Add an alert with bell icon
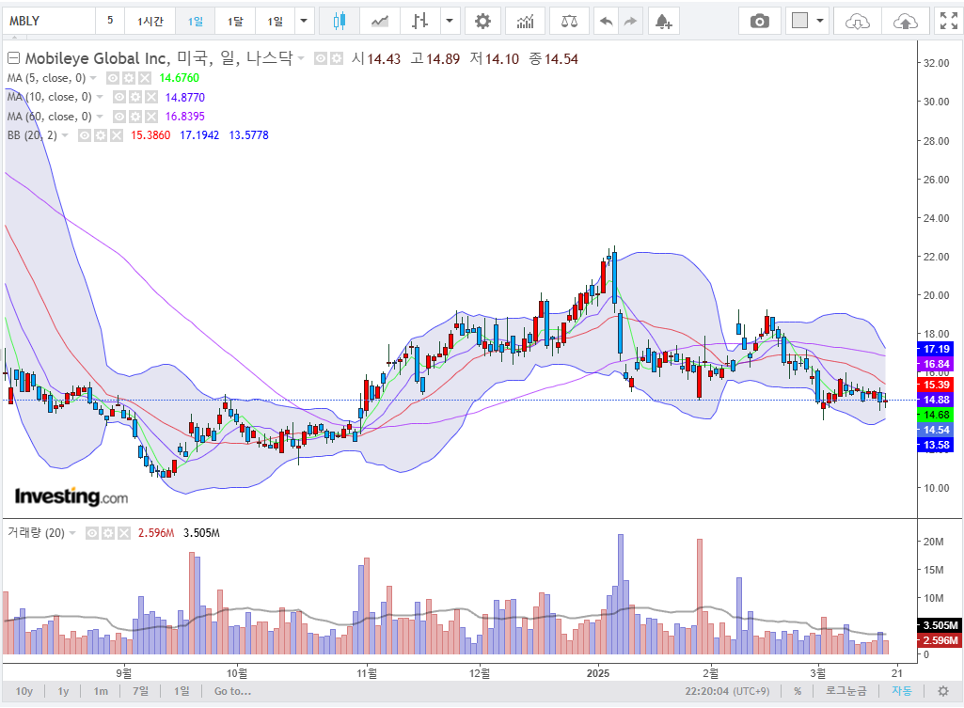The image size is (964, 708). pos(663,22)
